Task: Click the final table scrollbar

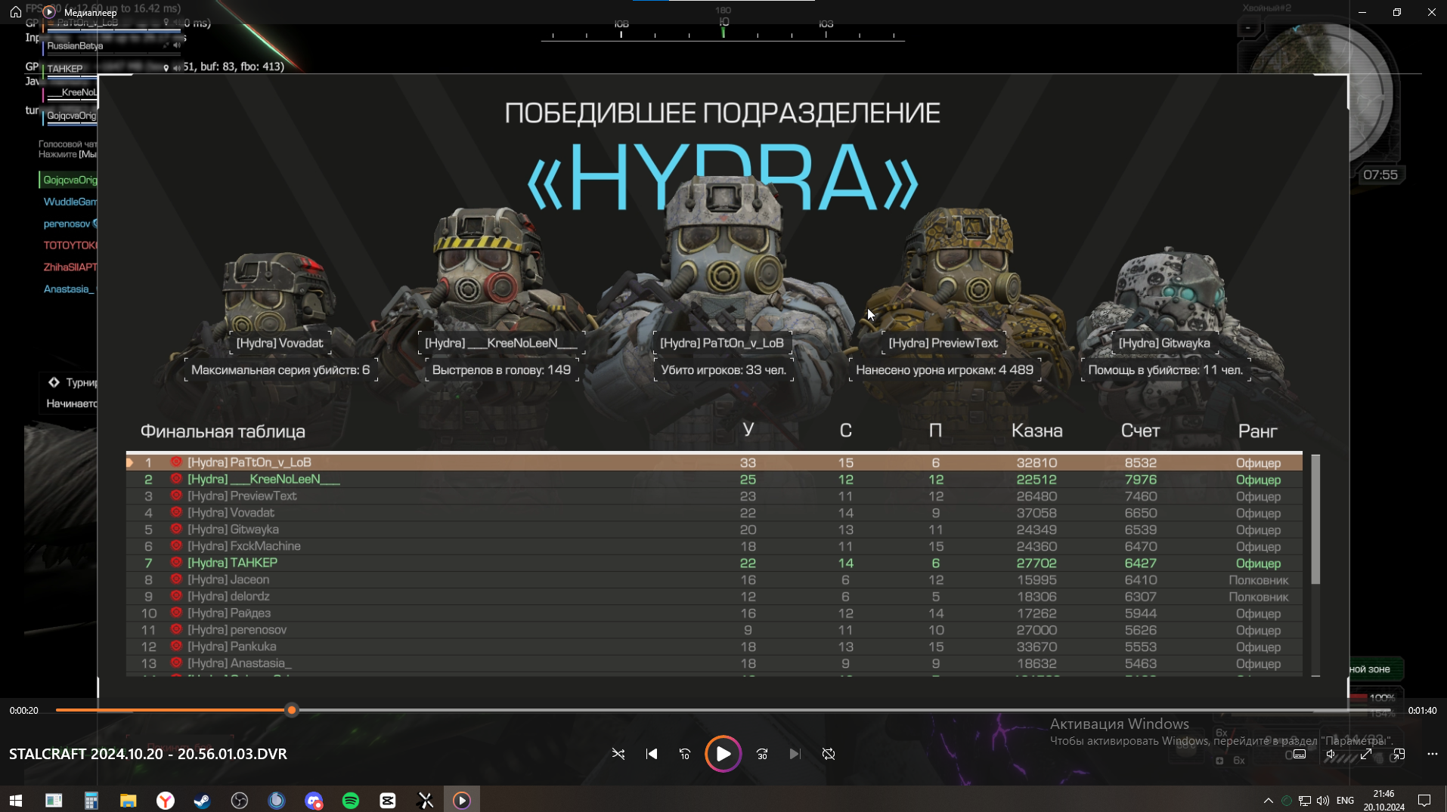Action: tap(1315, 520)
